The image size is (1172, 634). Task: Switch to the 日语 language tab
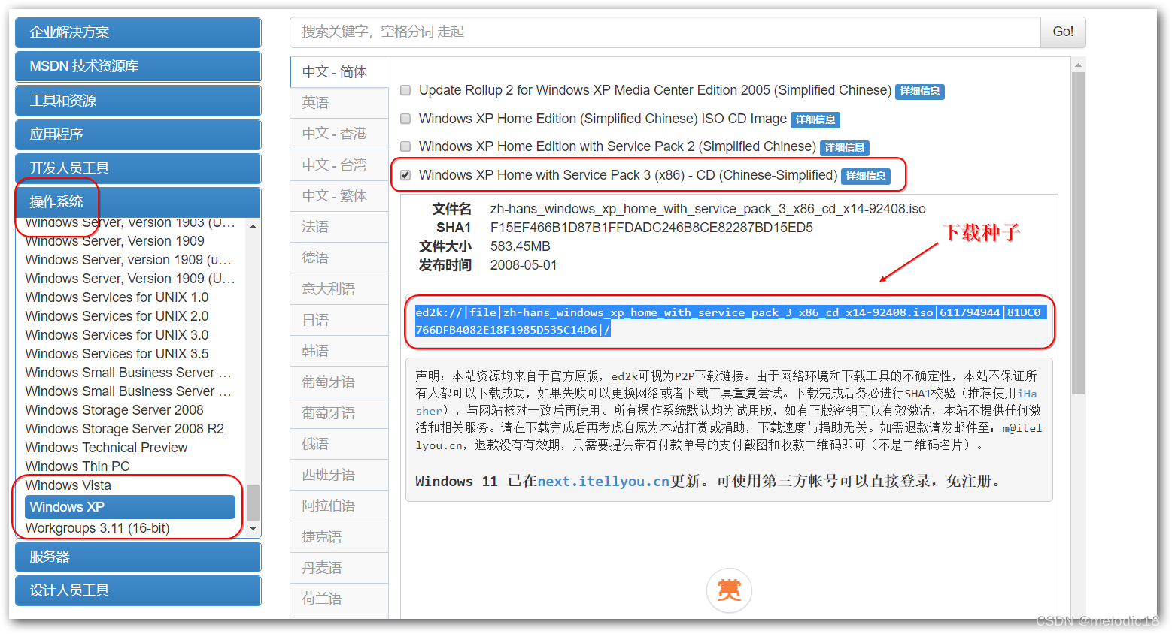click(x=339, y=320)
